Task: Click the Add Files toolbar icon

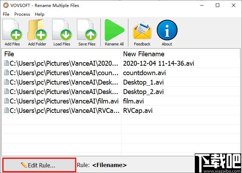Action: coord(12,30)
